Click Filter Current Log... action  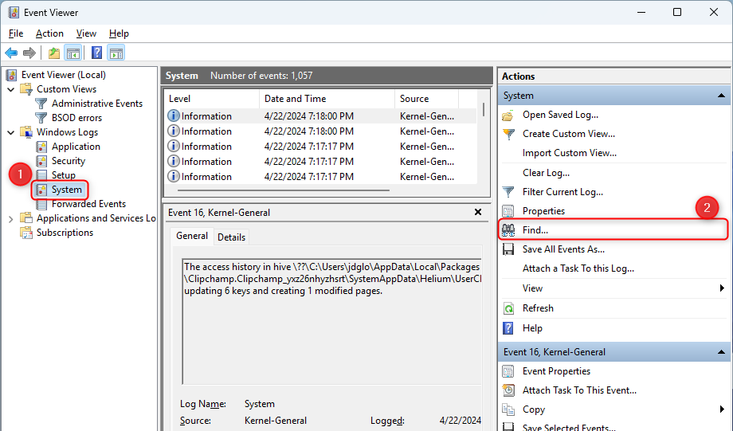click(x=562, y=192)
